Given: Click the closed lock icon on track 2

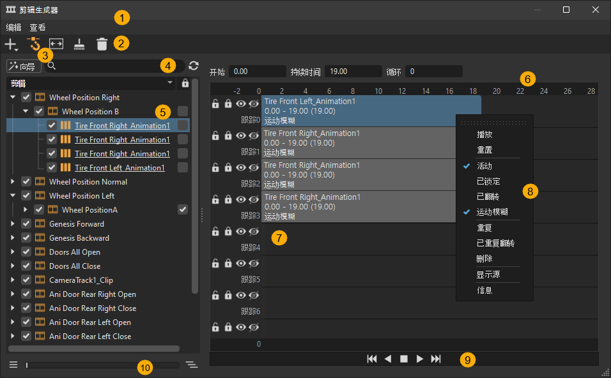Looking at the screenshot, I should [x=228, y=167].
